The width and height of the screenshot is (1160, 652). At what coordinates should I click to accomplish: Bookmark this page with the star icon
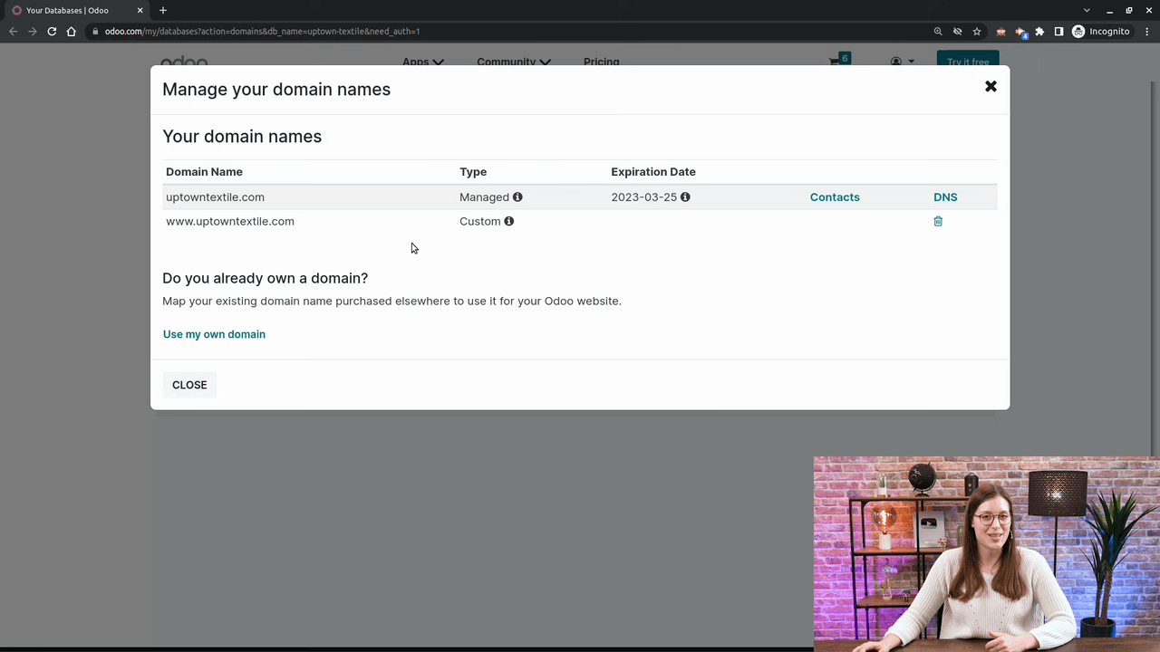click(977, 32)
